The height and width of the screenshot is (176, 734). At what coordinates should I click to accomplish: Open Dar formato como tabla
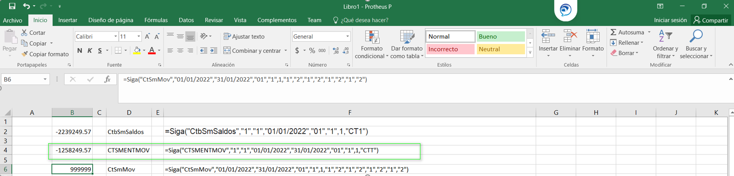click(406, 44)
